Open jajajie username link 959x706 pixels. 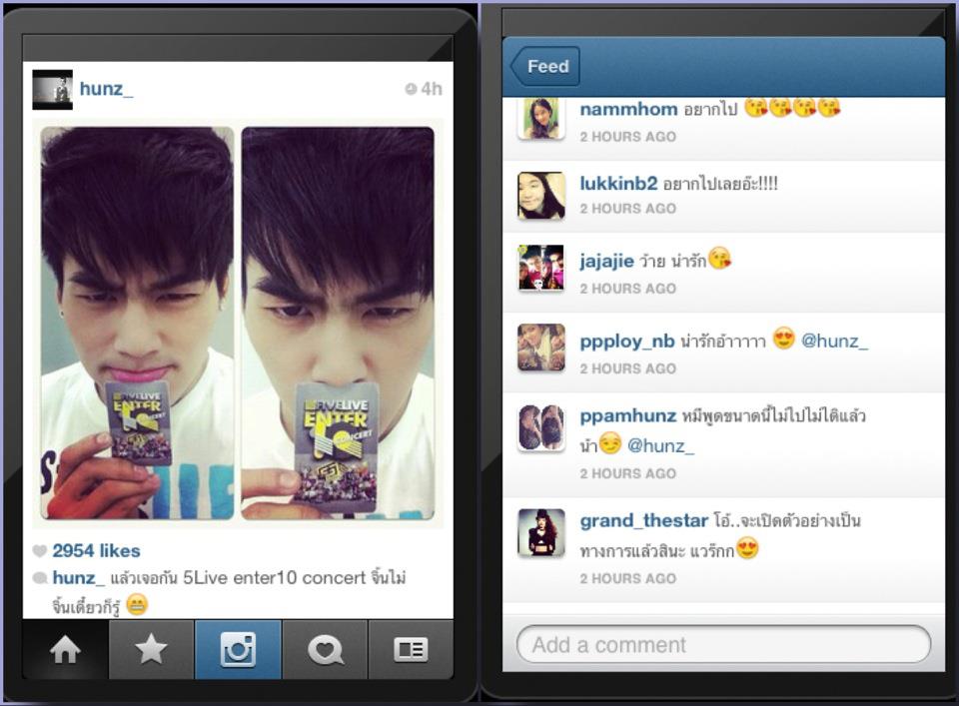tap(606, 261)
